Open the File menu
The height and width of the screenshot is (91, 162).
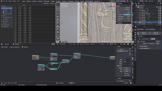[x=4, y=1]
